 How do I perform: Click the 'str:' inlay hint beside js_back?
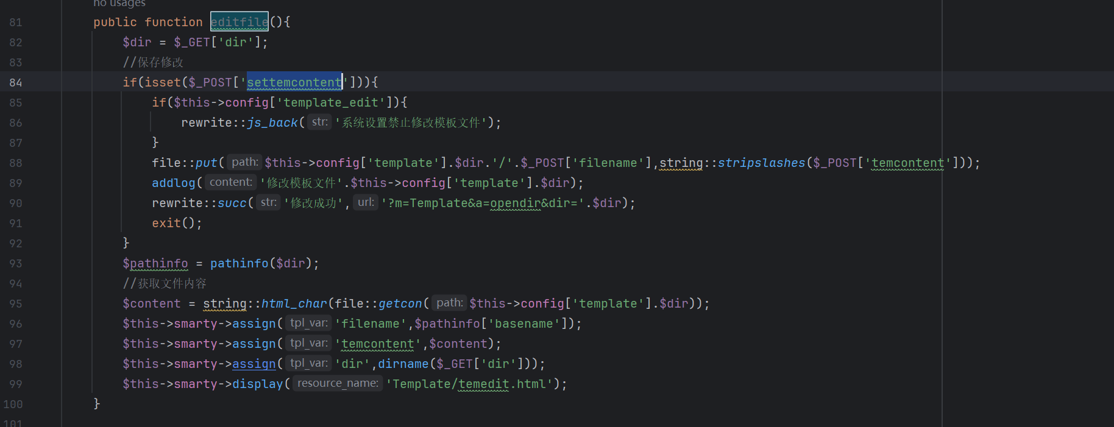pos(319,122)
